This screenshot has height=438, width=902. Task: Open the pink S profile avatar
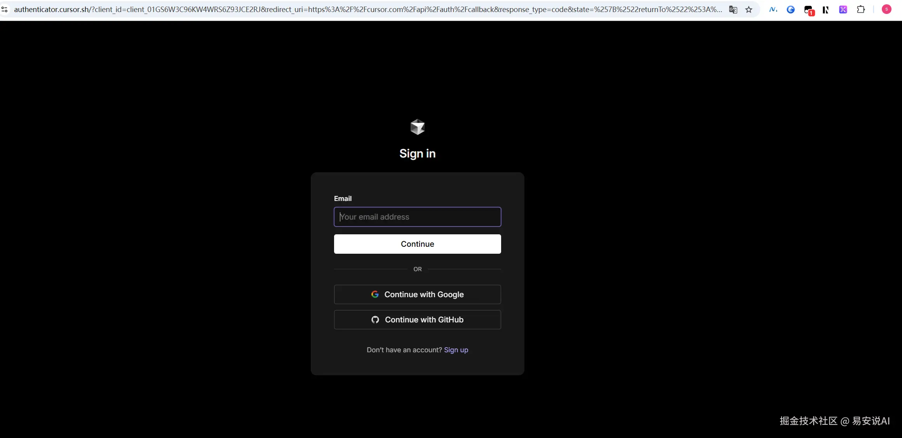pos(886,9)
